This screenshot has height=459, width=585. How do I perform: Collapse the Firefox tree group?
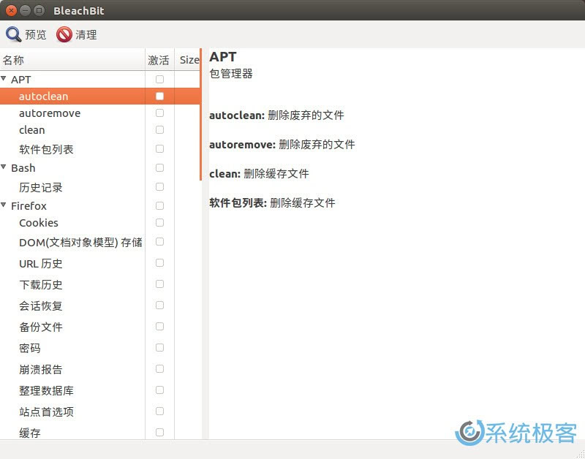click(4, 205)
